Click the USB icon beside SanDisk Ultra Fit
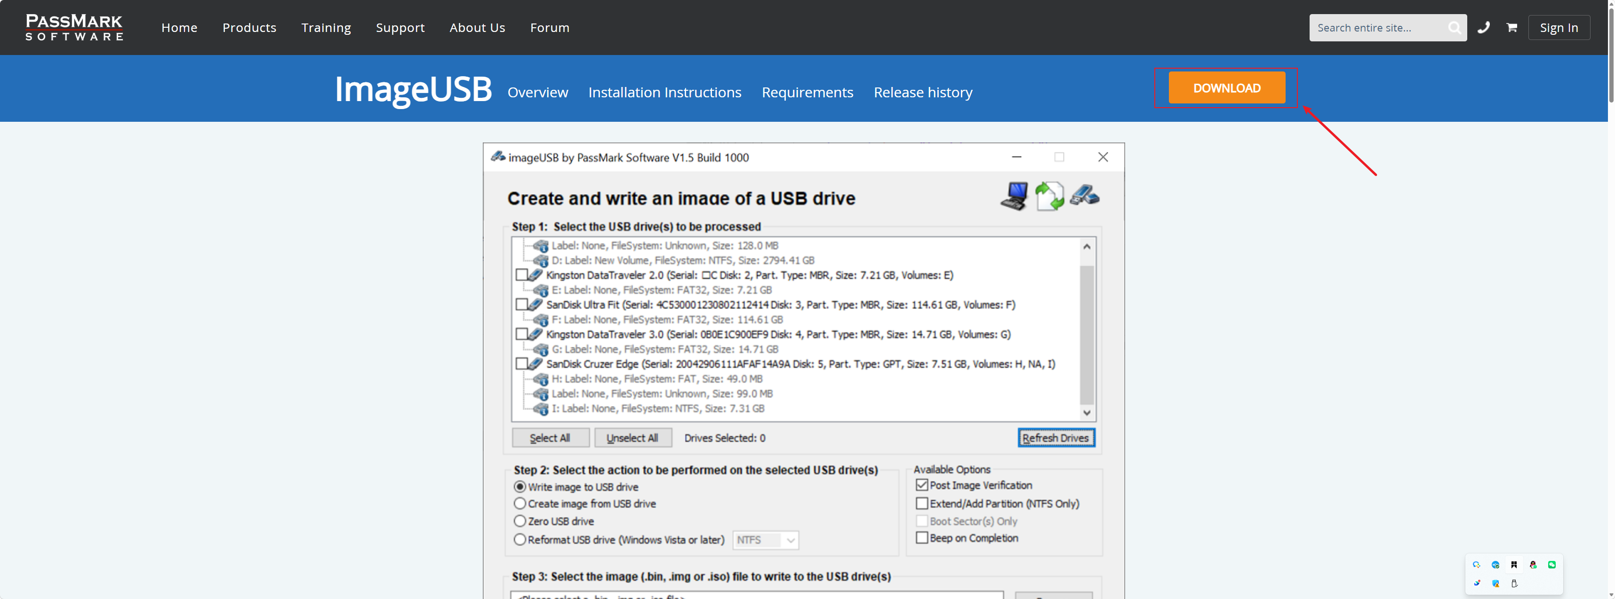Viewport: 1615px width, 599px height. tap(536, 305)
